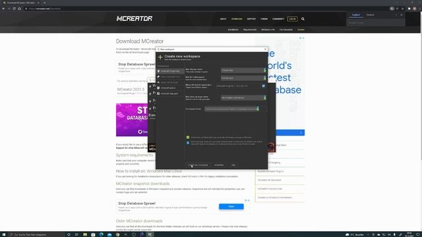
Task: Open FORUM in the MCreator site menu
Action: coord(264,19)
